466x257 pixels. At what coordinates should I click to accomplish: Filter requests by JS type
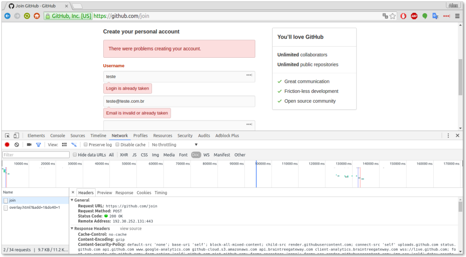coord(134,155)
